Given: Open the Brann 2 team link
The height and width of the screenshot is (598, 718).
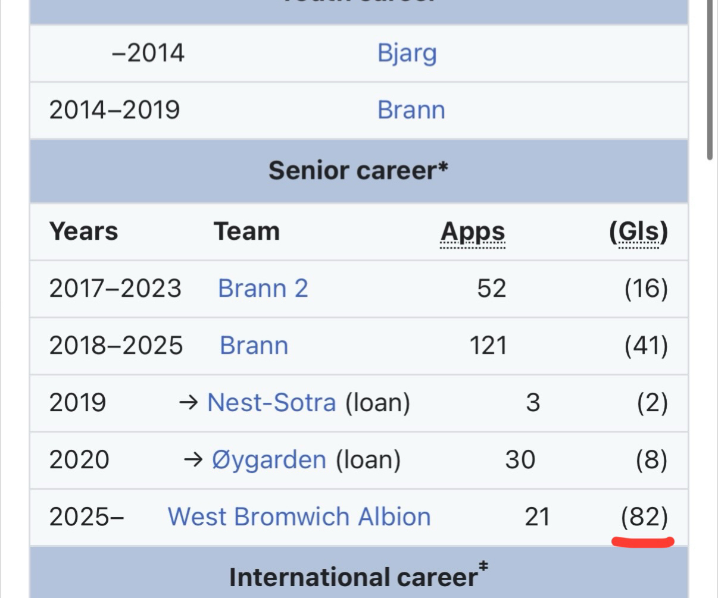Looking at the screenshot, I should coord(263,289).
